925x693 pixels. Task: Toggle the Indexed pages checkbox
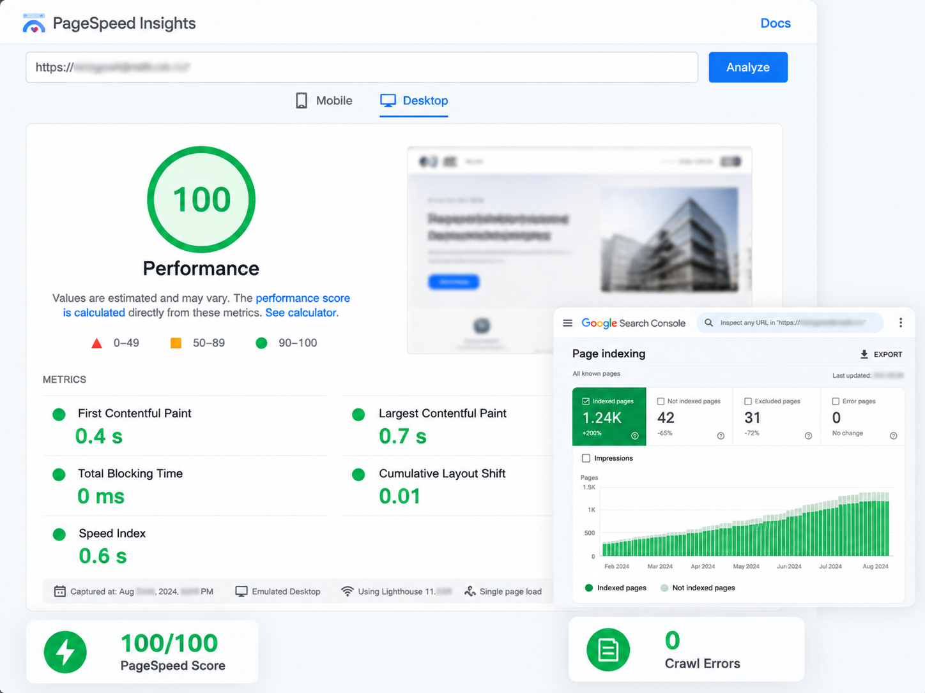coord(586,401)
